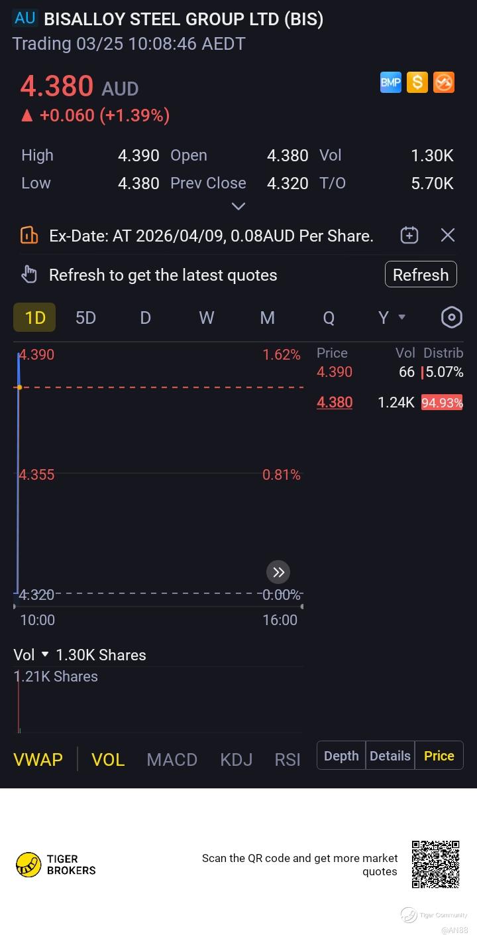Add ex-date reminder with calendar plus icon
477x941 pixels.
409,235
